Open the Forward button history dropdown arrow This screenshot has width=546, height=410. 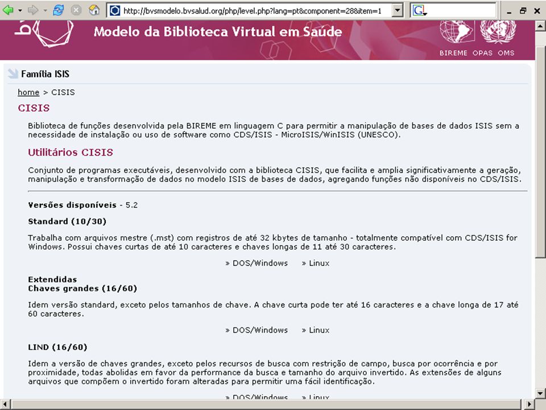pos(45,11)
